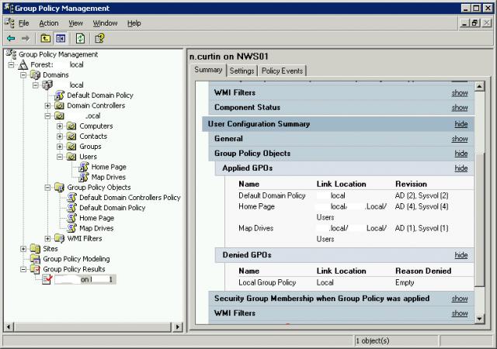The image size is (497, 349).
Task: Click the Groups OU folder icon
Action: click(x=71, y=147)
